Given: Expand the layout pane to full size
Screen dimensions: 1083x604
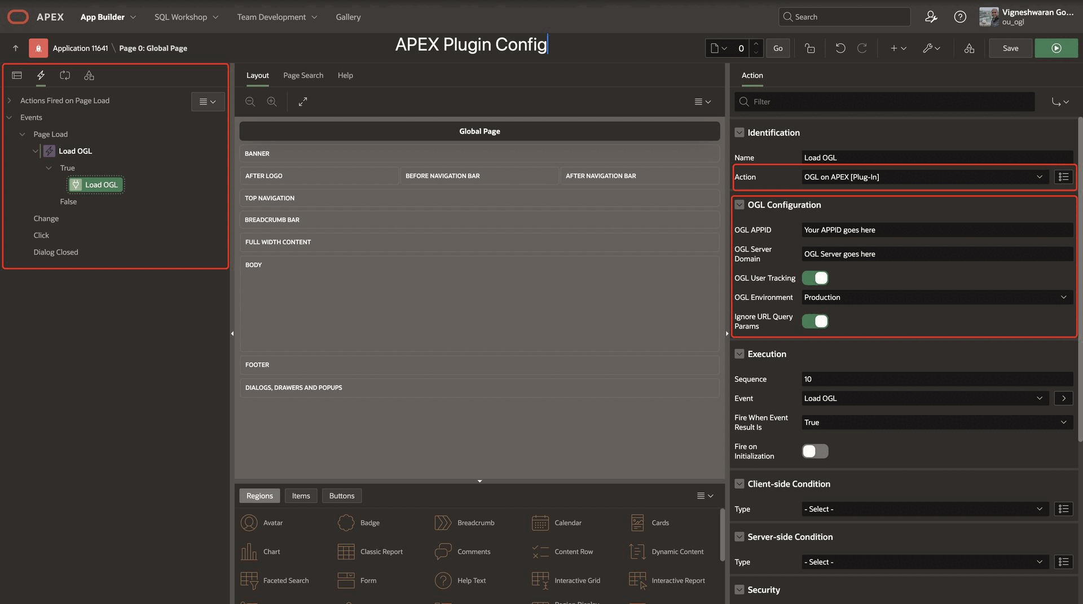Looking at the screenshot, I should [x=303, y=102].
